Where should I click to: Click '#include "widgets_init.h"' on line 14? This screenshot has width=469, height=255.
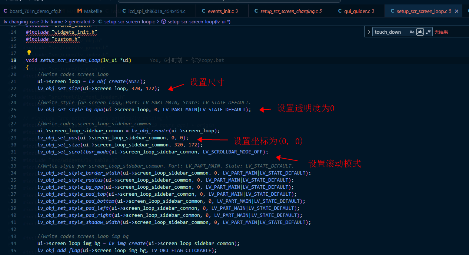pos(61,32)
